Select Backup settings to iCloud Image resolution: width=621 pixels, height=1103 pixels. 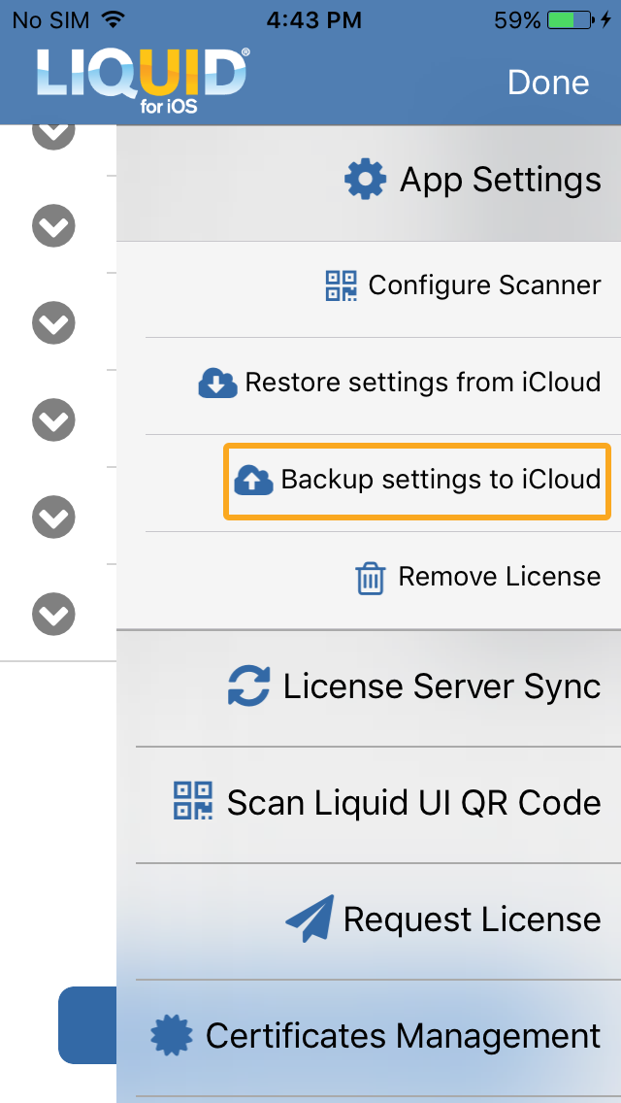[417, 482]
